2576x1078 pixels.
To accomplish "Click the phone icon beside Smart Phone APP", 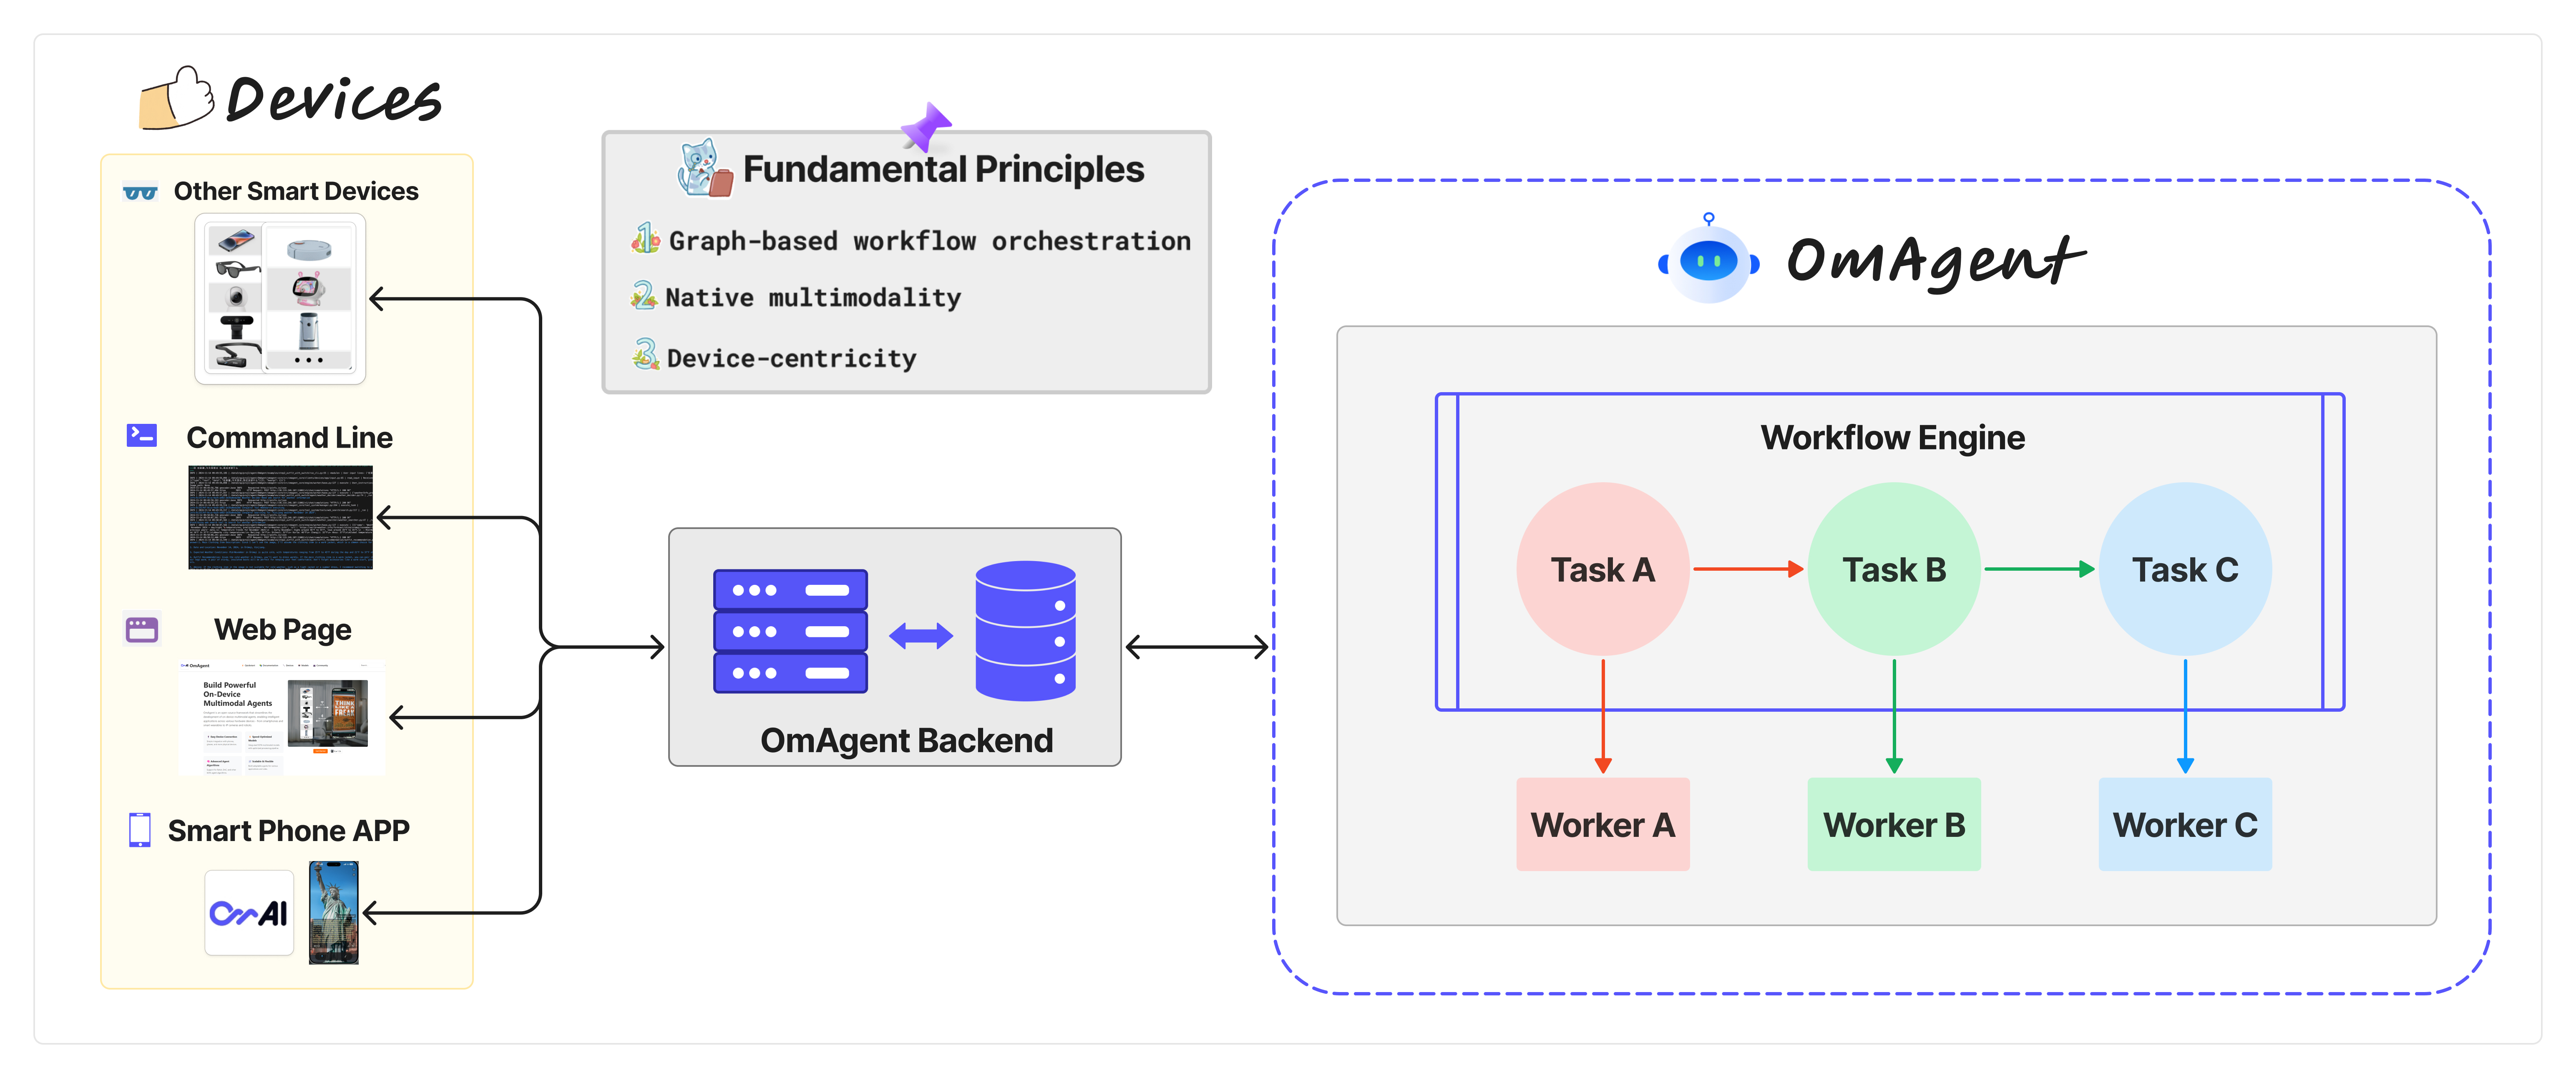I will click(x=140, y=830).
